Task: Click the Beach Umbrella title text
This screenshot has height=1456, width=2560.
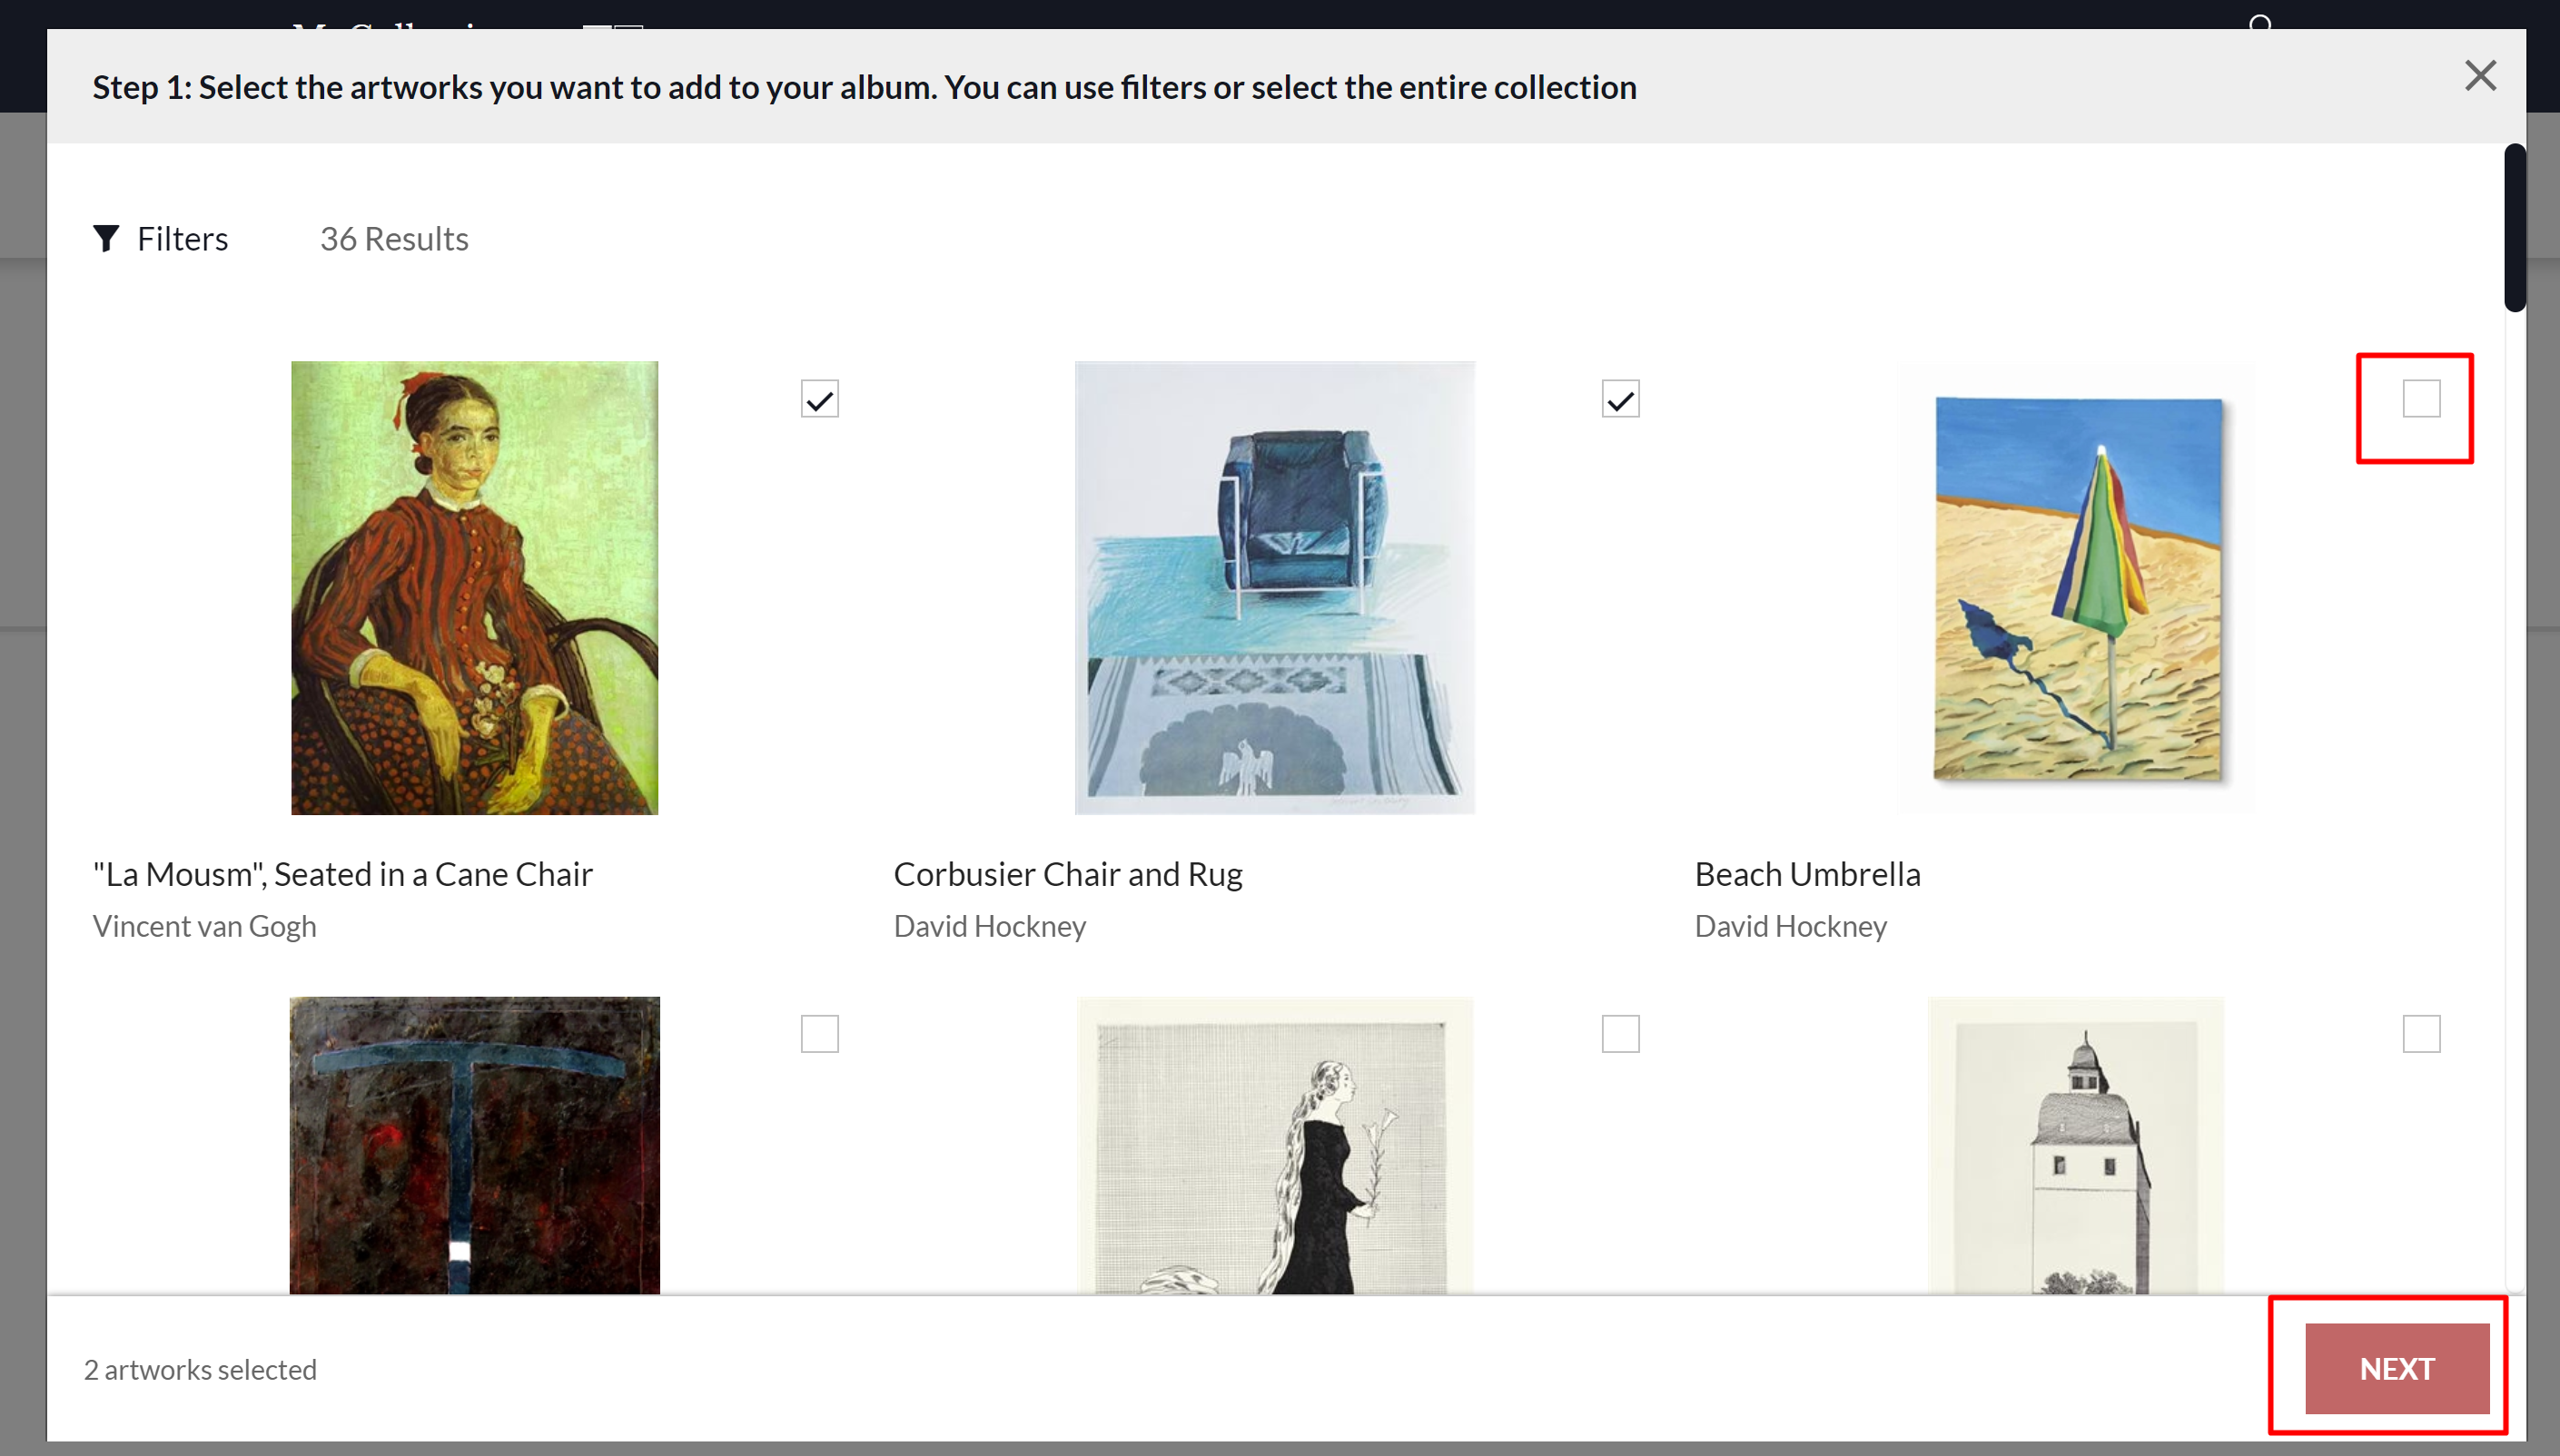Action: [1806, 874]
